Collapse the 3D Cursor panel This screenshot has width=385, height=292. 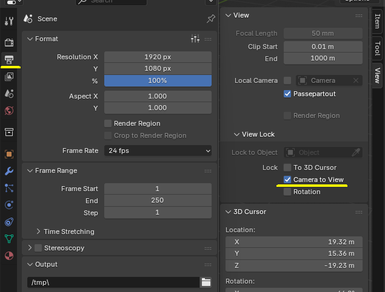229,212
